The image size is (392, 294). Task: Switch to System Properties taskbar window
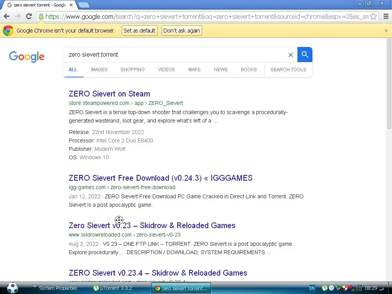[x=54, y=288]
